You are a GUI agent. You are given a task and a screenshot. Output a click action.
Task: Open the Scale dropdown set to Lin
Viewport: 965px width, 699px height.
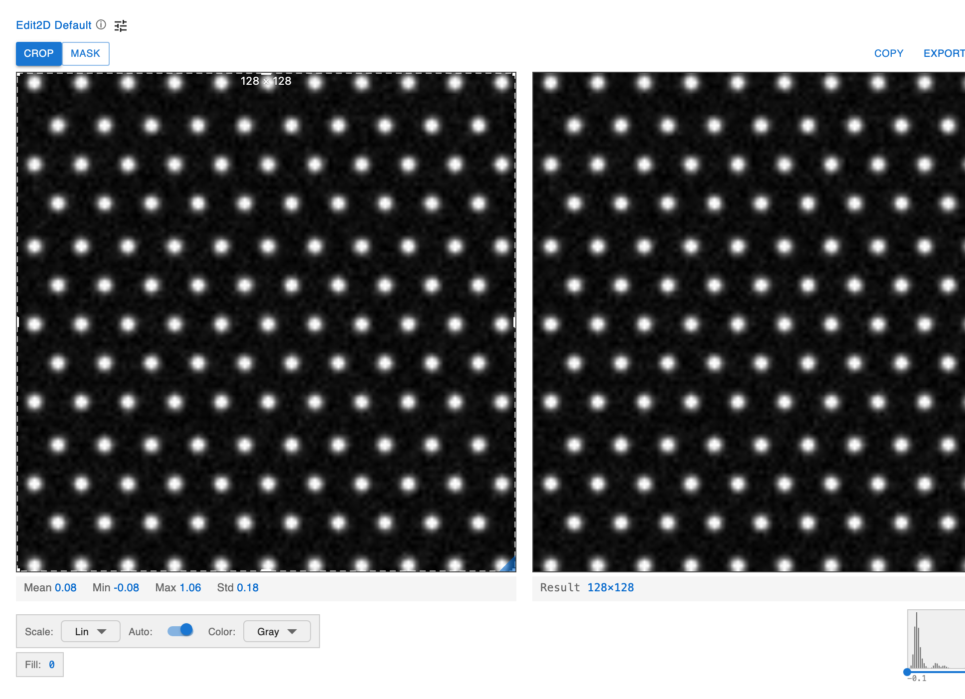click(x=90, y=631)
